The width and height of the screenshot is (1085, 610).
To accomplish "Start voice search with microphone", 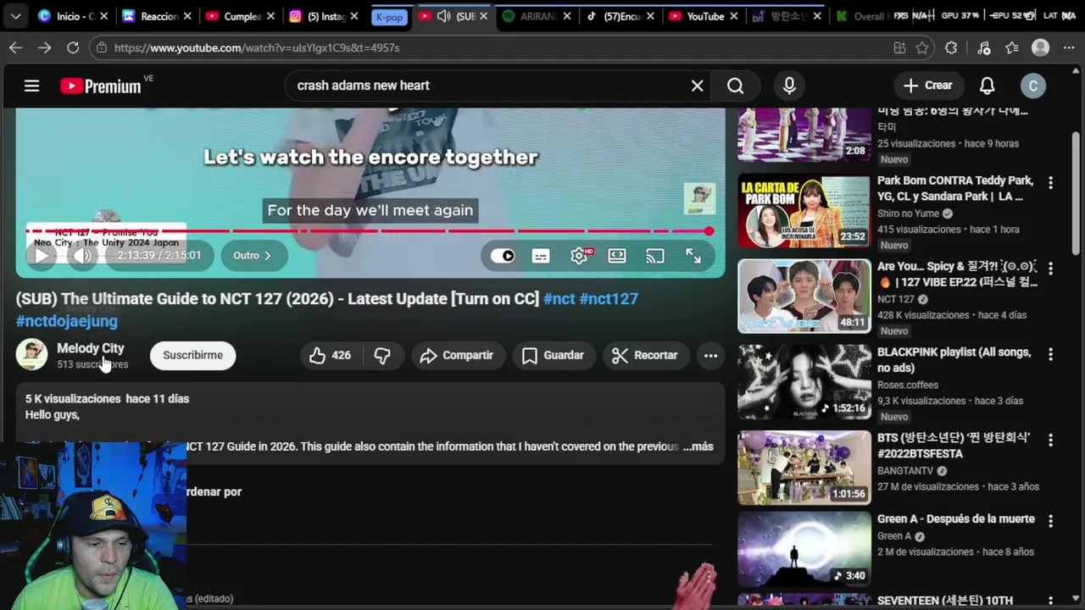I will pyautogui.click(x=789, y=86).
